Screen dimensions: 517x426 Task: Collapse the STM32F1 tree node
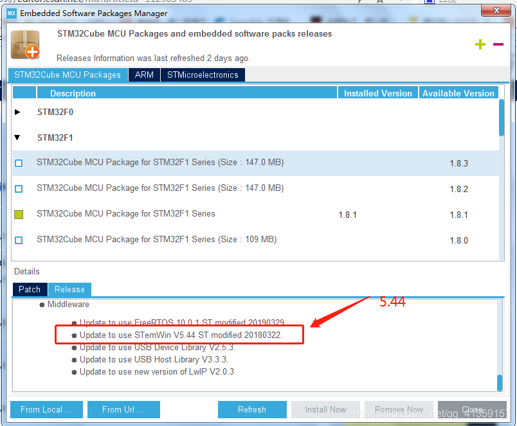click(x=17, y=138)
